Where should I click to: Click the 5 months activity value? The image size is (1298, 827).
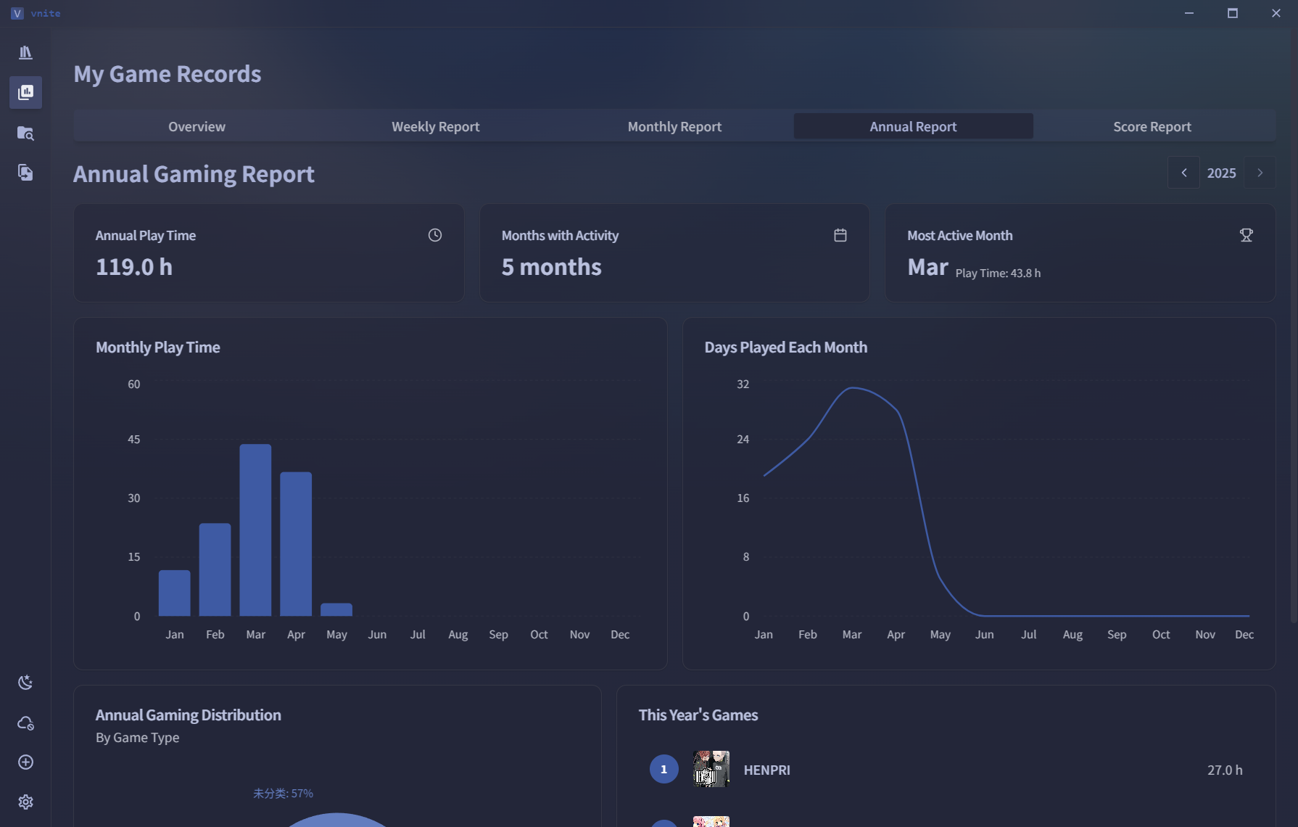551,267
